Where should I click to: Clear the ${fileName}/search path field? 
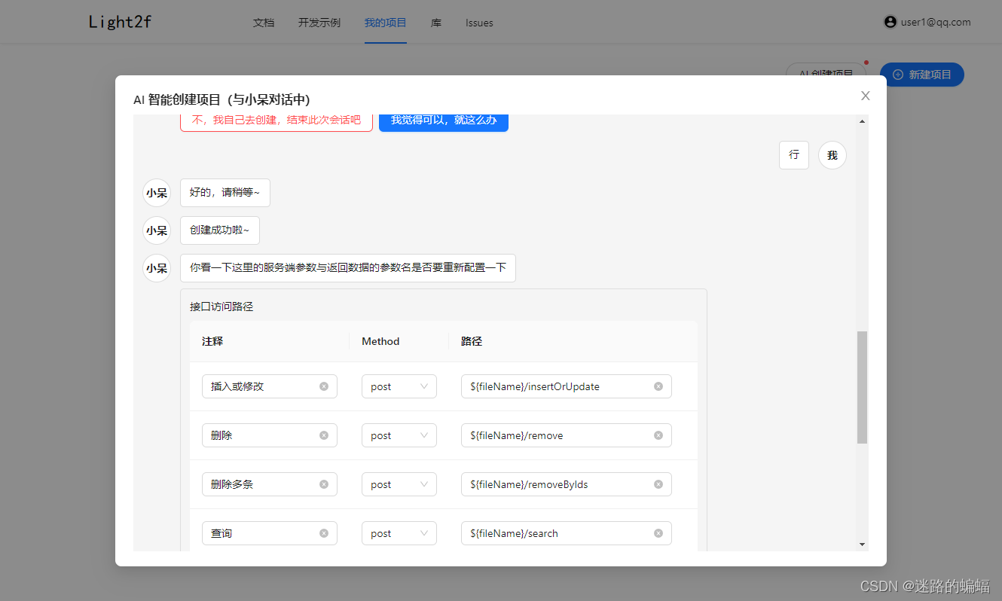[658, 533]
